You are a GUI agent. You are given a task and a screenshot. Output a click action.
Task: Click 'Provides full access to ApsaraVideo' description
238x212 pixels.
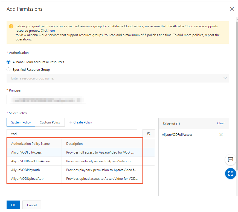100,152
